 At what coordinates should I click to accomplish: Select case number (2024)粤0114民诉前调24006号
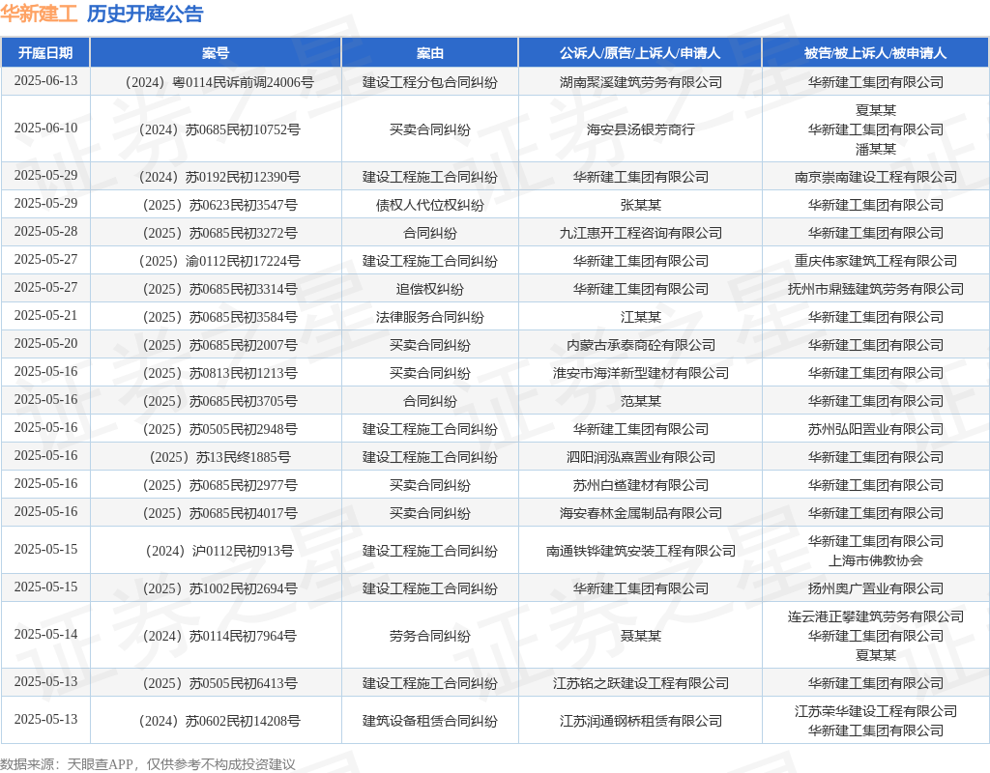(216, 82)
